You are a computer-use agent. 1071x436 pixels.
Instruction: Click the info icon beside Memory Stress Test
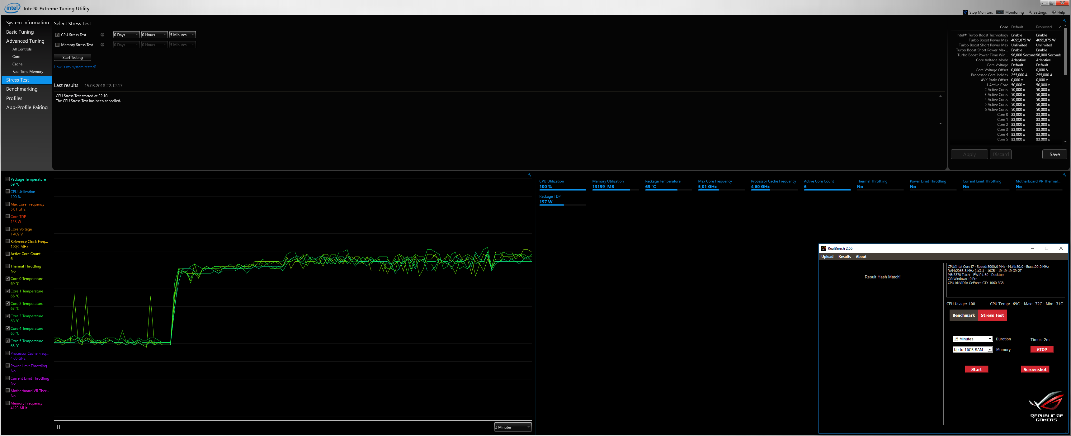pos(102,45)
